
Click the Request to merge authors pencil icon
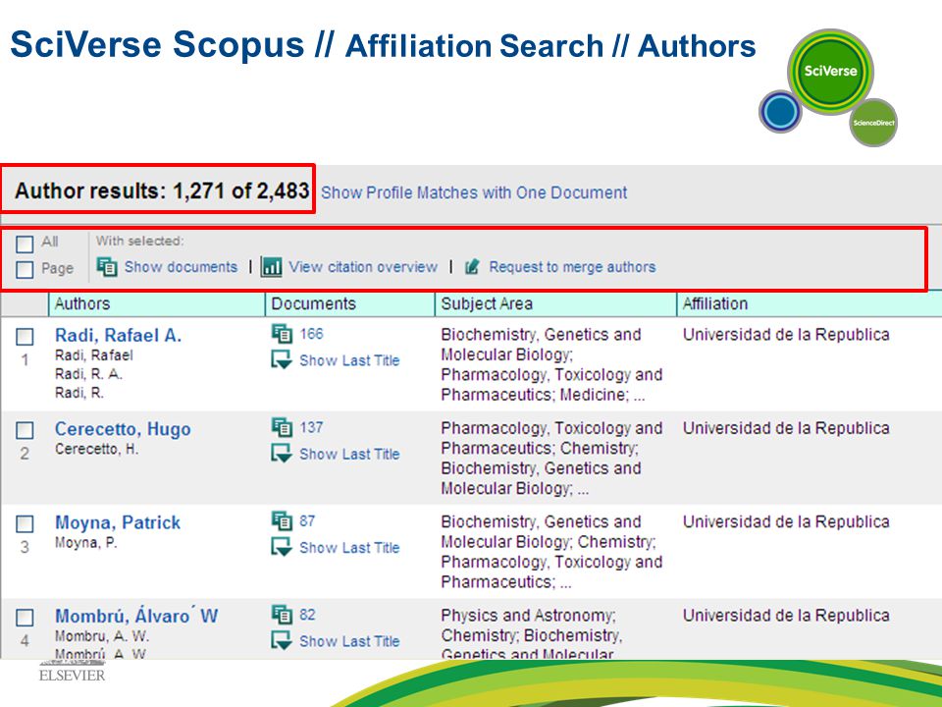click(472, 266)
